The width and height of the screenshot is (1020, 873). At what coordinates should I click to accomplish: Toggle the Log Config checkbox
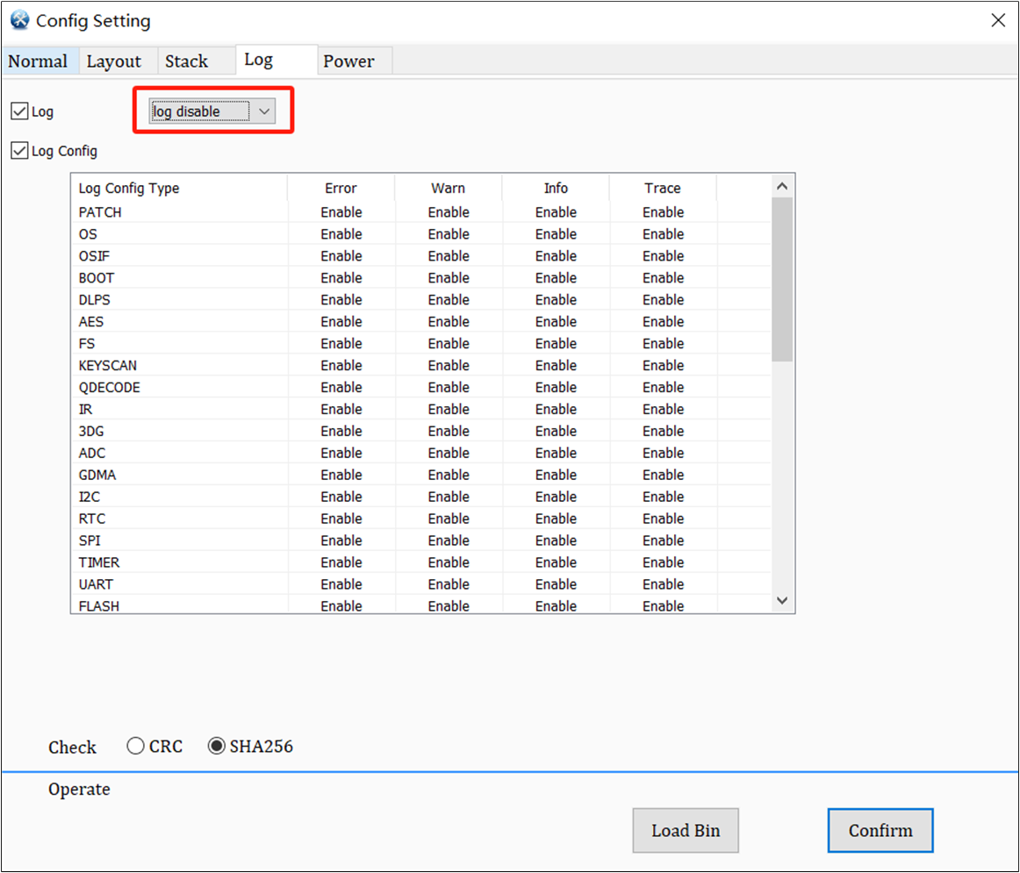[19, 151]
